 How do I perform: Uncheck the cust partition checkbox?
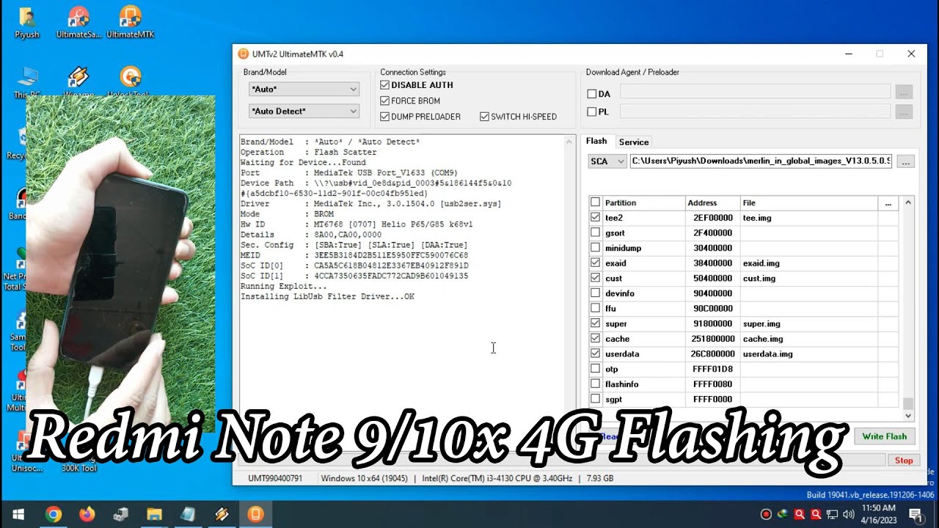[595, 278]
